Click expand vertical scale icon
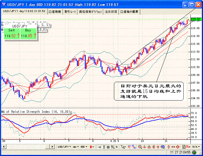 [x=154, y=147]
